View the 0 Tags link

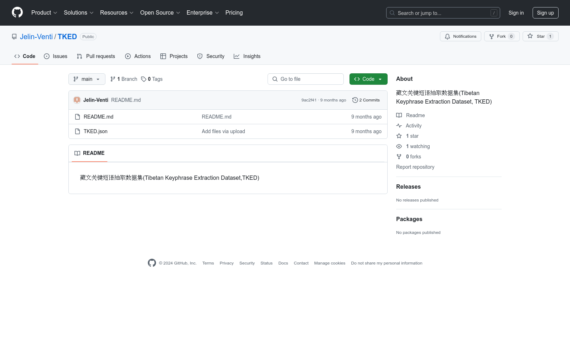pos(152,79)
